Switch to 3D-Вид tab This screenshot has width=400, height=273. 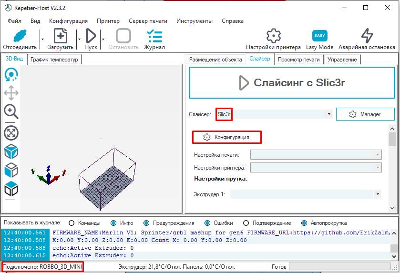coord(14,59)
